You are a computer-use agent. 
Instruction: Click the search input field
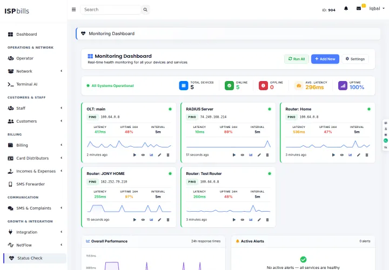point(111,10)
